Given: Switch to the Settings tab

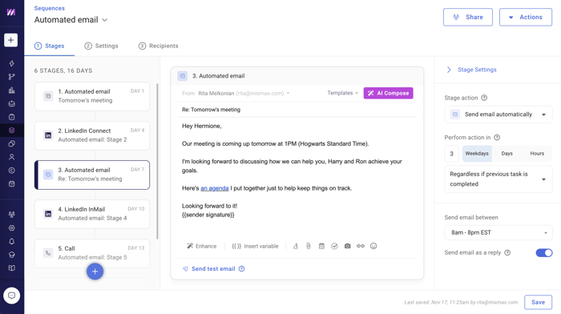Looking at the screenshot, I should click(x=101, y=46).
